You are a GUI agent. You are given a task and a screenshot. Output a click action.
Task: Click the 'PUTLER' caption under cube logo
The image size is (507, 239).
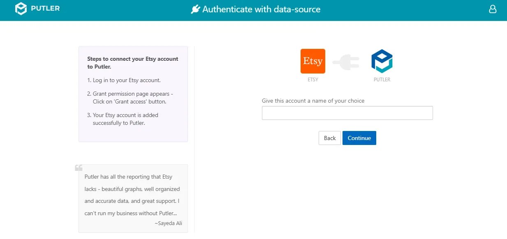tap(382, 80)
